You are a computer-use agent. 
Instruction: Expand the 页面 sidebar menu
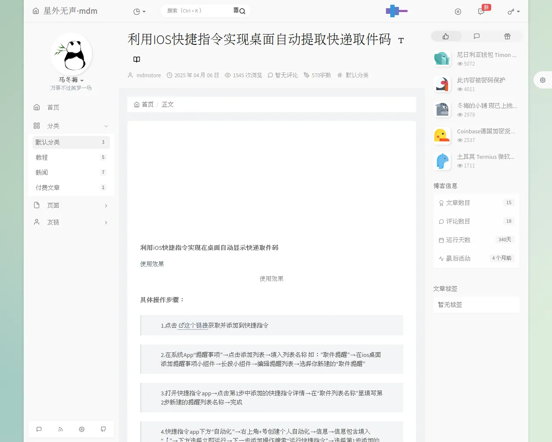tap(71, 205)
